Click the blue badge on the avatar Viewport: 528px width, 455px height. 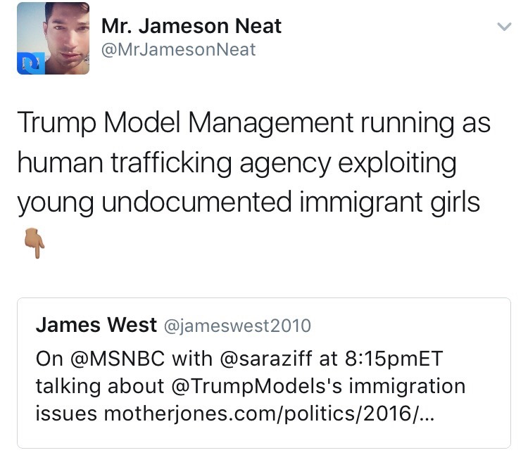[27, 63]
